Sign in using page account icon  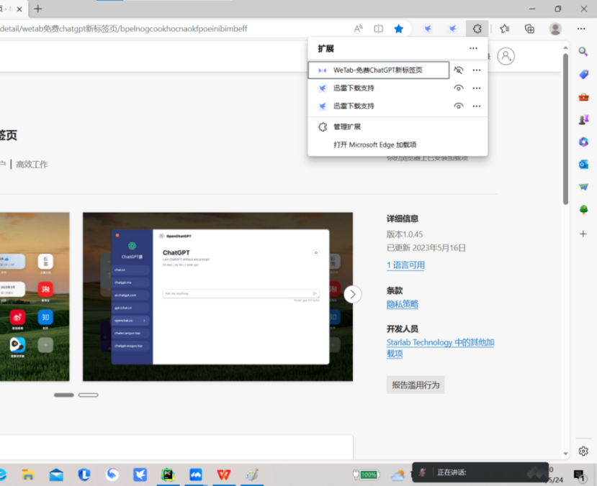[x=506, y=56]
